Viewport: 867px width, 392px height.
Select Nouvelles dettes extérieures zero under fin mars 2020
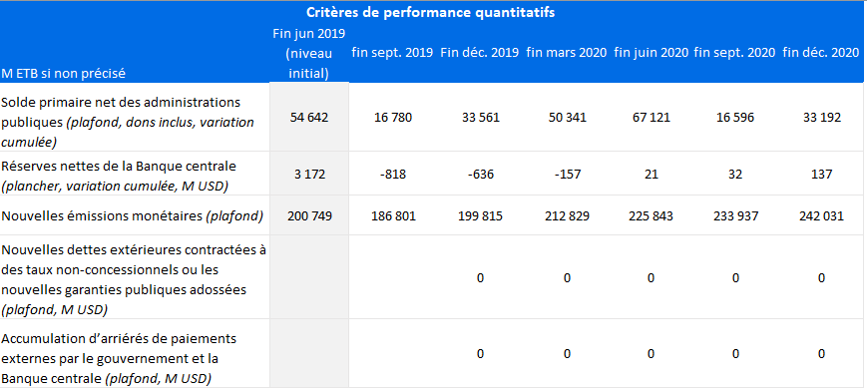tap(567, 278)
